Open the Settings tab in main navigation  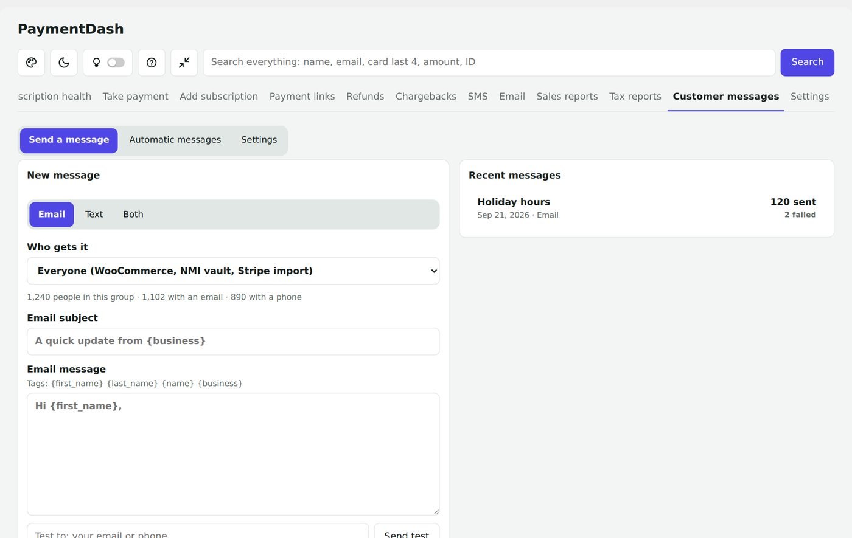pyautogui.click(x=809, y=97)
